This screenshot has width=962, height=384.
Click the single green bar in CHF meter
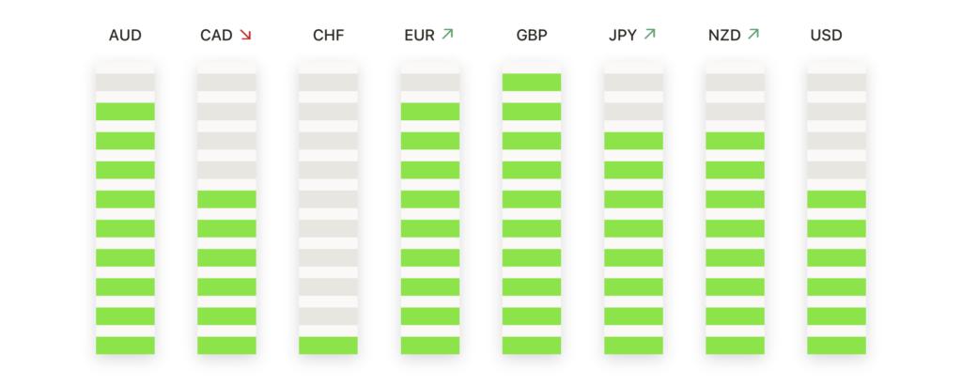[329, 346]
